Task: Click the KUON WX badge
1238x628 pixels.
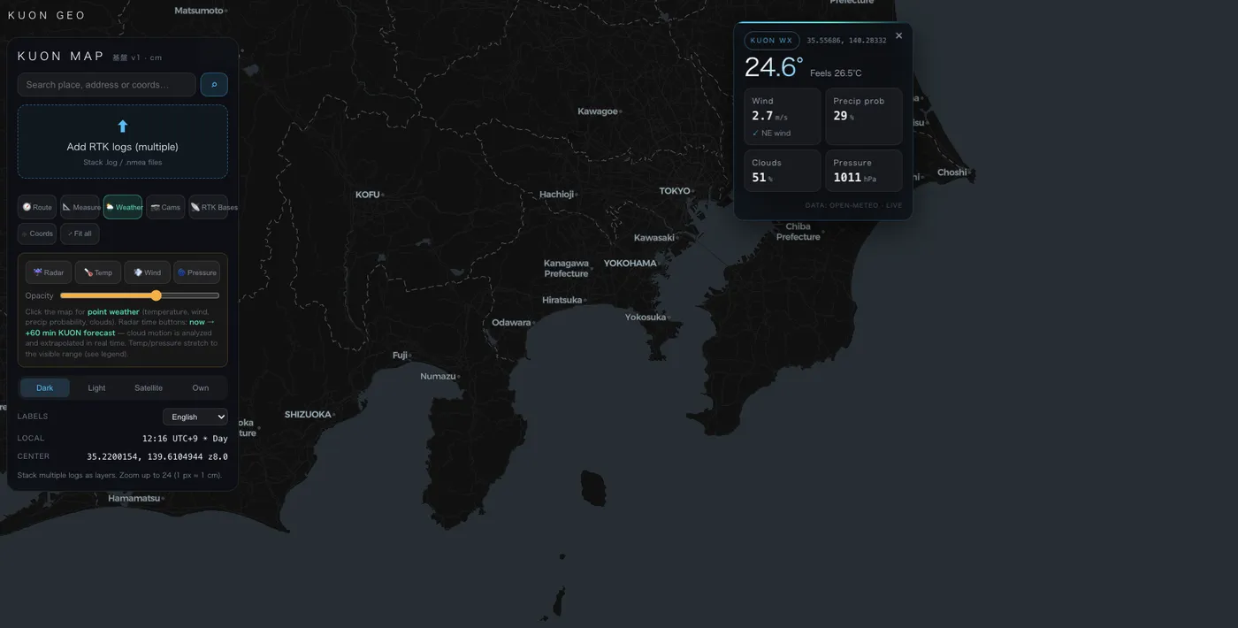Action: [x=772, y=41]
